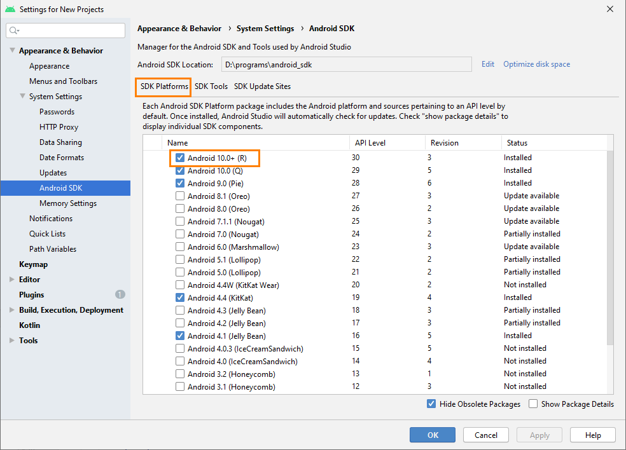Disable Hide Obsolete Packages
Image resolution: width=626 pixels, height=450 pixels.
pyautogui.click(x=431, y=404)
